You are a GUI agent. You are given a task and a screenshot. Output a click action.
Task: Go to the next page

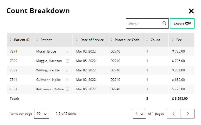pyautogui.click(x=188, y=114)
